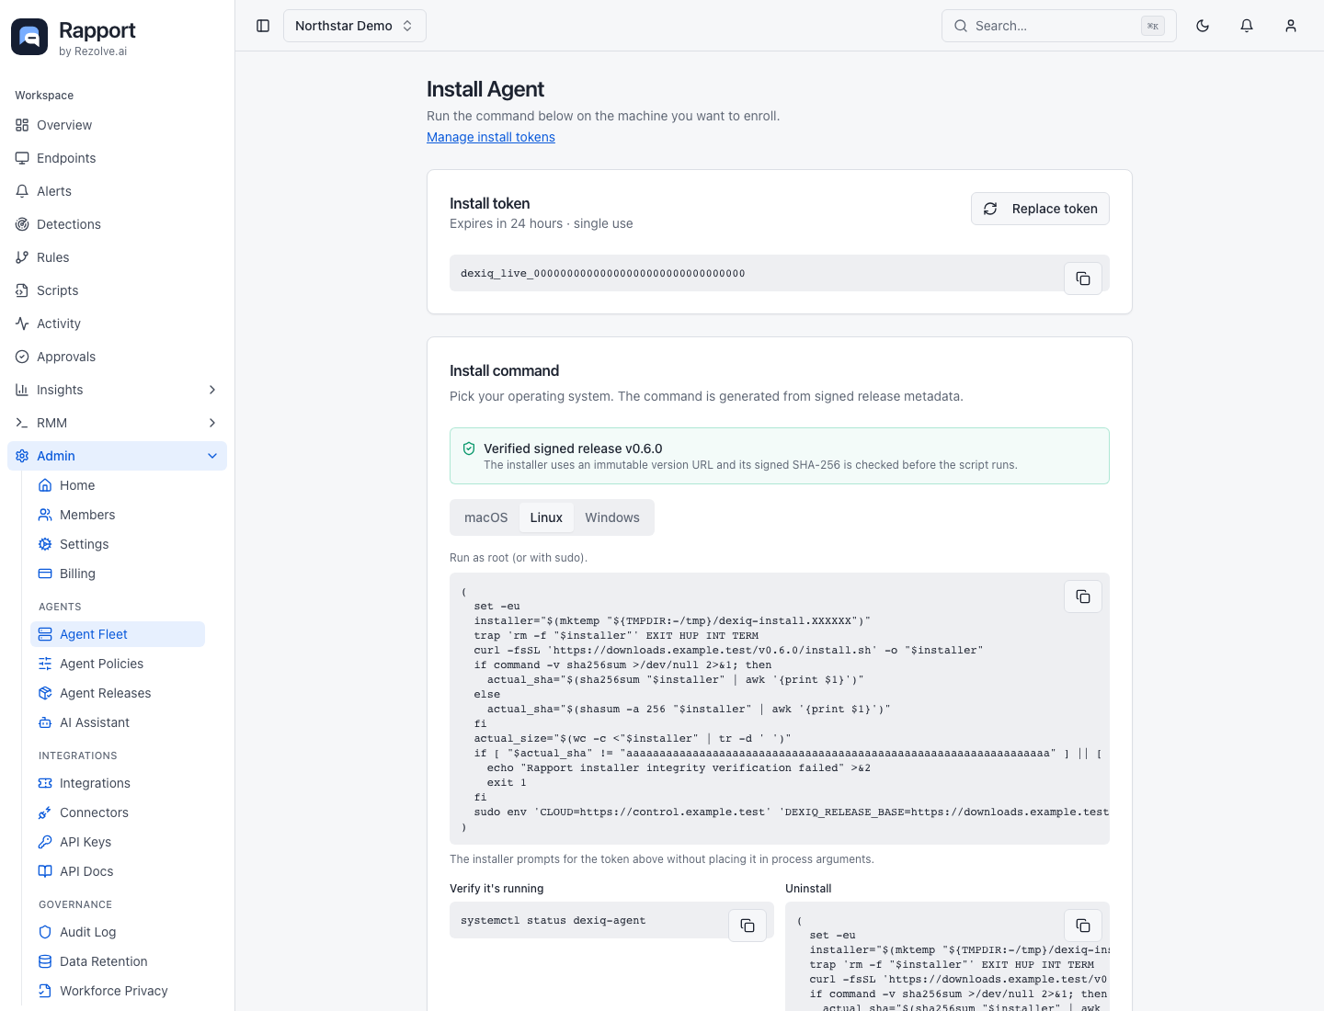1324x1011 pixels.
Task: Open the Overview page
Action: (x=117, y=125)
